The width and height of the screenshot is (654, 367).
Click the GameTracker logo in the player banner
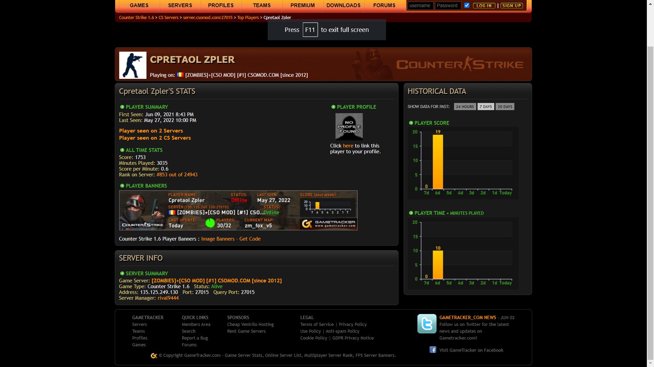click(328, 224)
